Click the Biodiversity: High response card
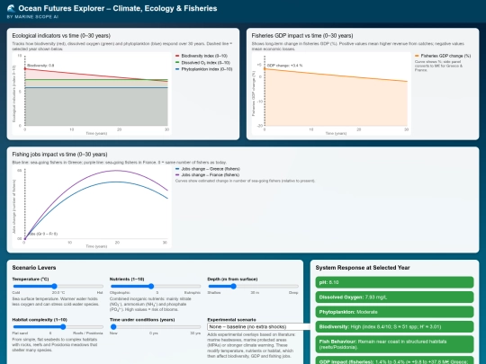 tap(394, 326)
